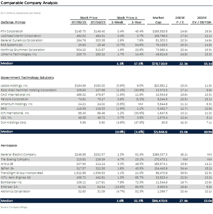Select the "Embraer S.A." row label

point(9,187)
